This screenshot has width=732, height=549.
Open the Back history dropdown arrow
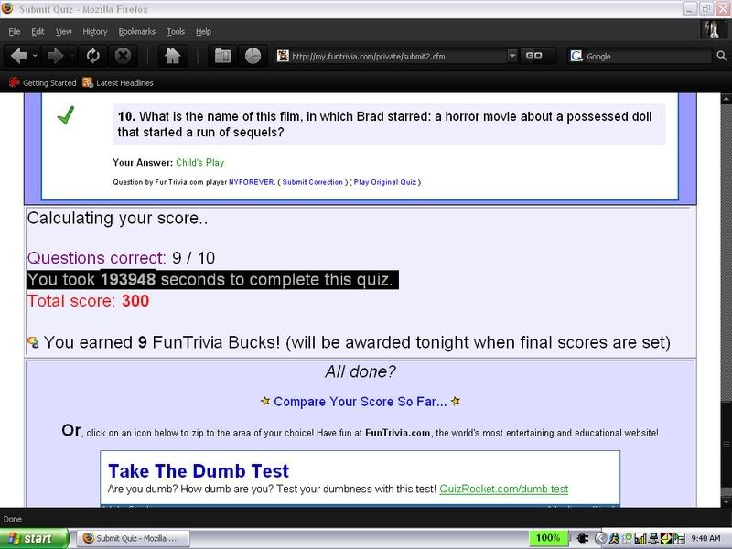[35, 56]
